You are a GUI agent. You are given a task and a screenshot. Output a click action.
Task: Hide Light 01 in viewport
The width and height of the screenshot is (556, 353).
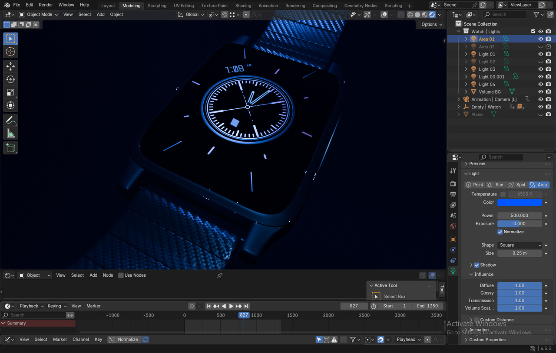[x=541, y=54]
